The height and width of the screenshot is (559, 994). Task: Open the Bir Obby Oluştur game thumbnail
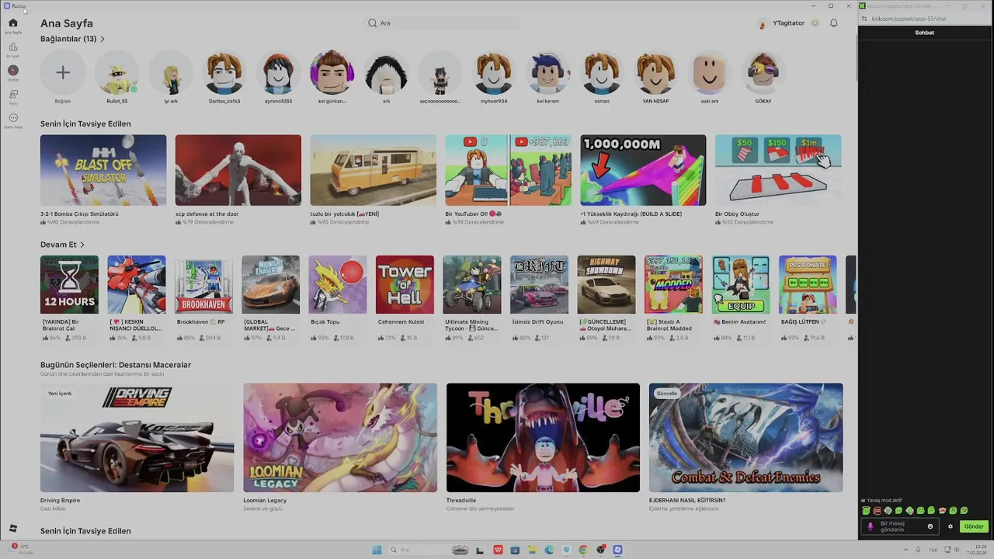point(778,170)
